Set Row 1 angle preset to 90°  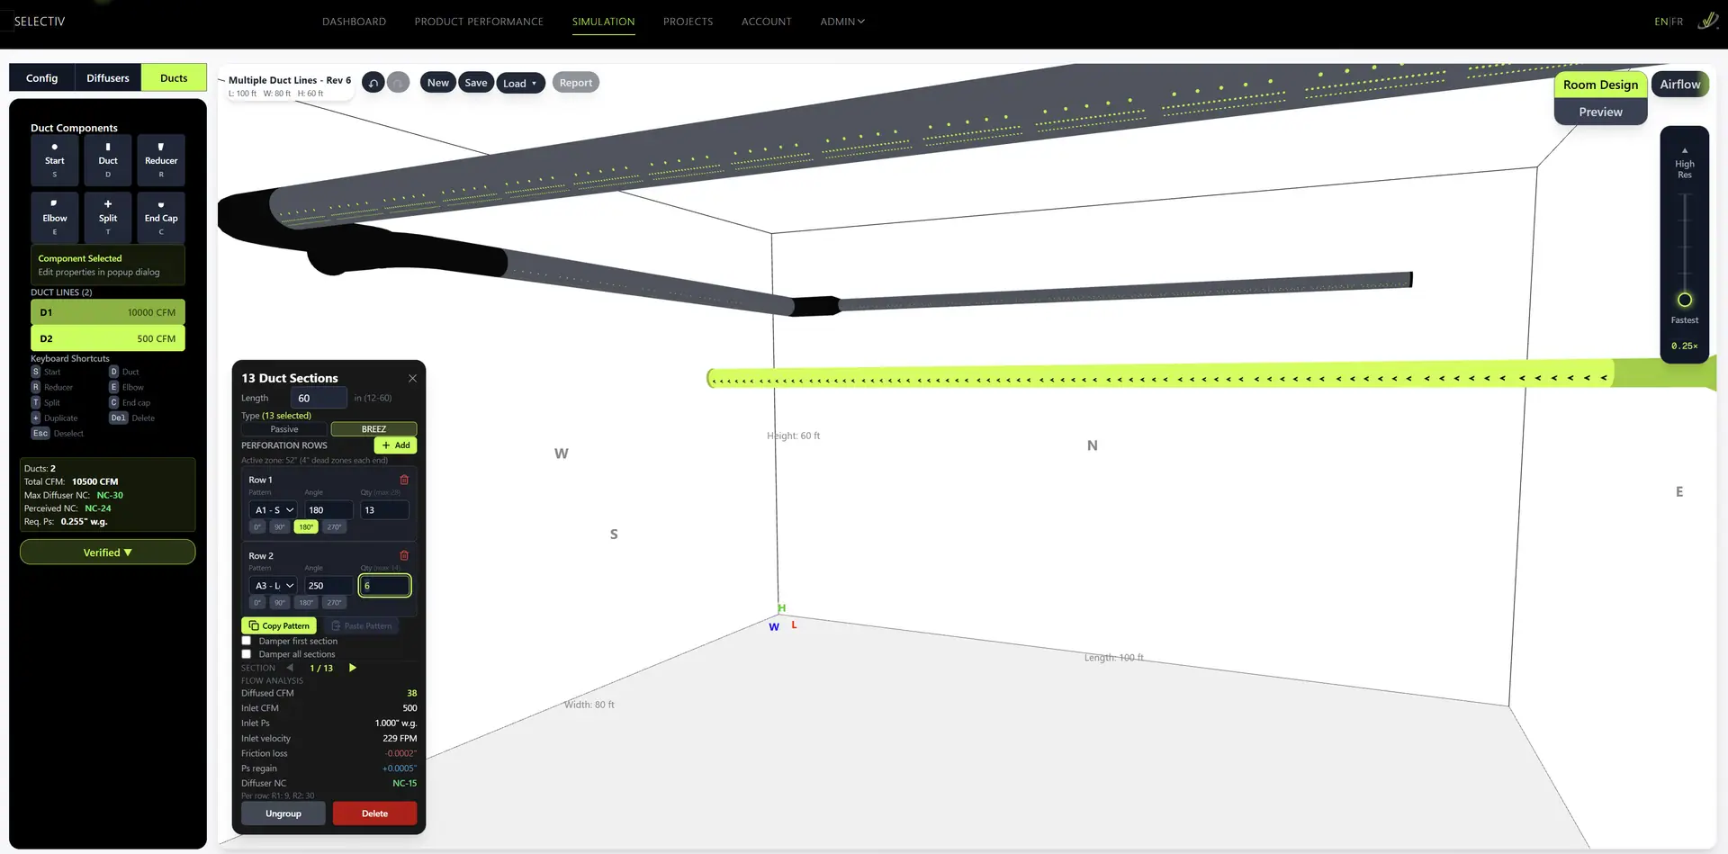click(x=280, y=527)
